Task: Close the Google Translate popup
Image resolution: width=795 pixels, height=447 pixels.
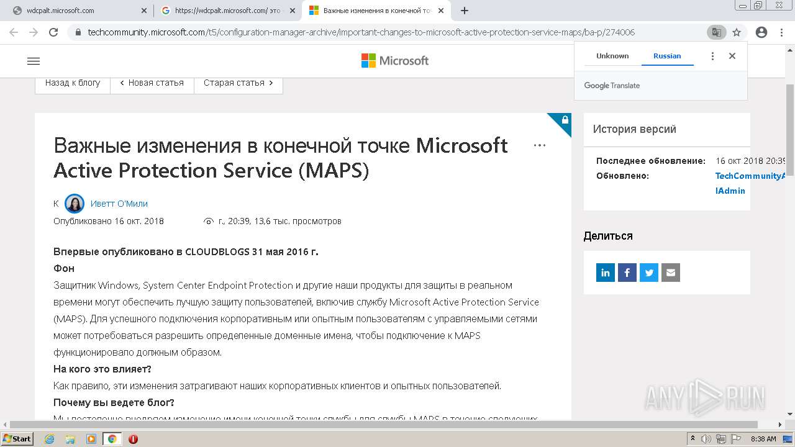Action: pos(732,56)
